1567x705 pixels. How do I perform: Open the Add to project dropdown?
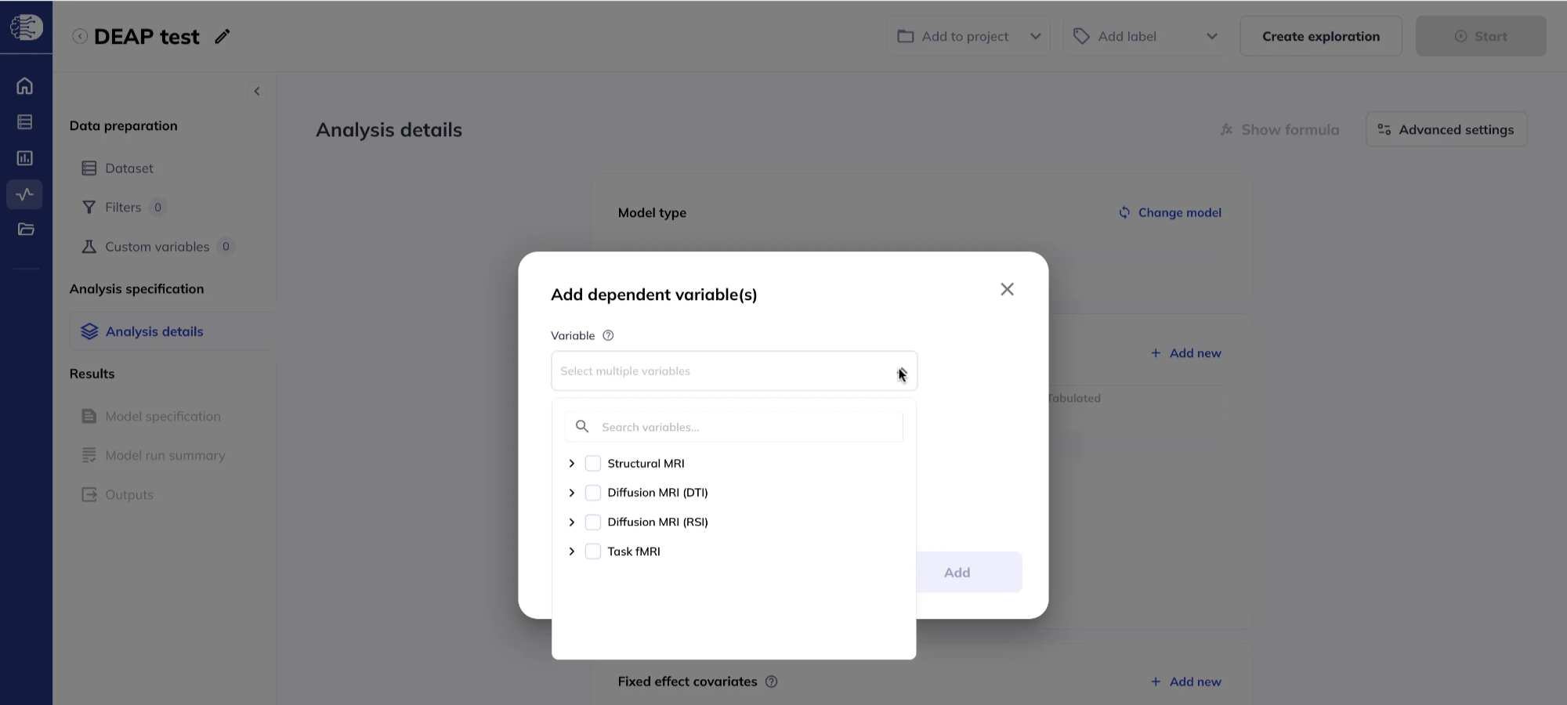tap(968, 36)
